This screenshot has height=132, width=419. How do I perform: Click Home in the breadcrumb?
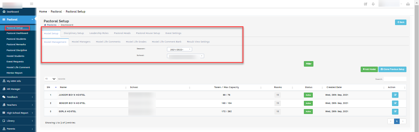(43, 12)
